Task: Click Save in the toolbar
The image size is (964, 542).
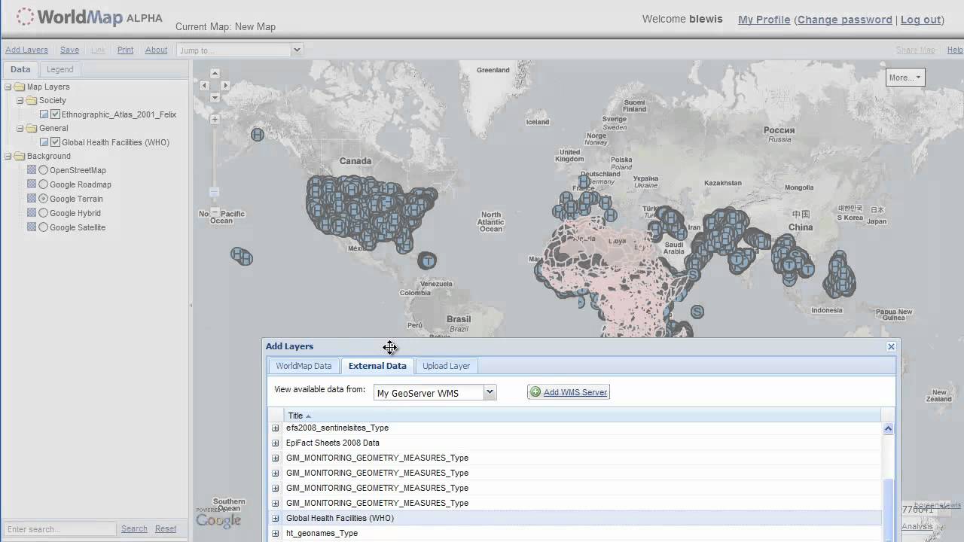Action: [x=69, y=50]
